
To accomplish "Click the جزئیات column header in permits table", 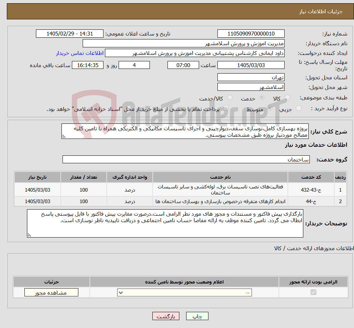I will pos(51,282).
